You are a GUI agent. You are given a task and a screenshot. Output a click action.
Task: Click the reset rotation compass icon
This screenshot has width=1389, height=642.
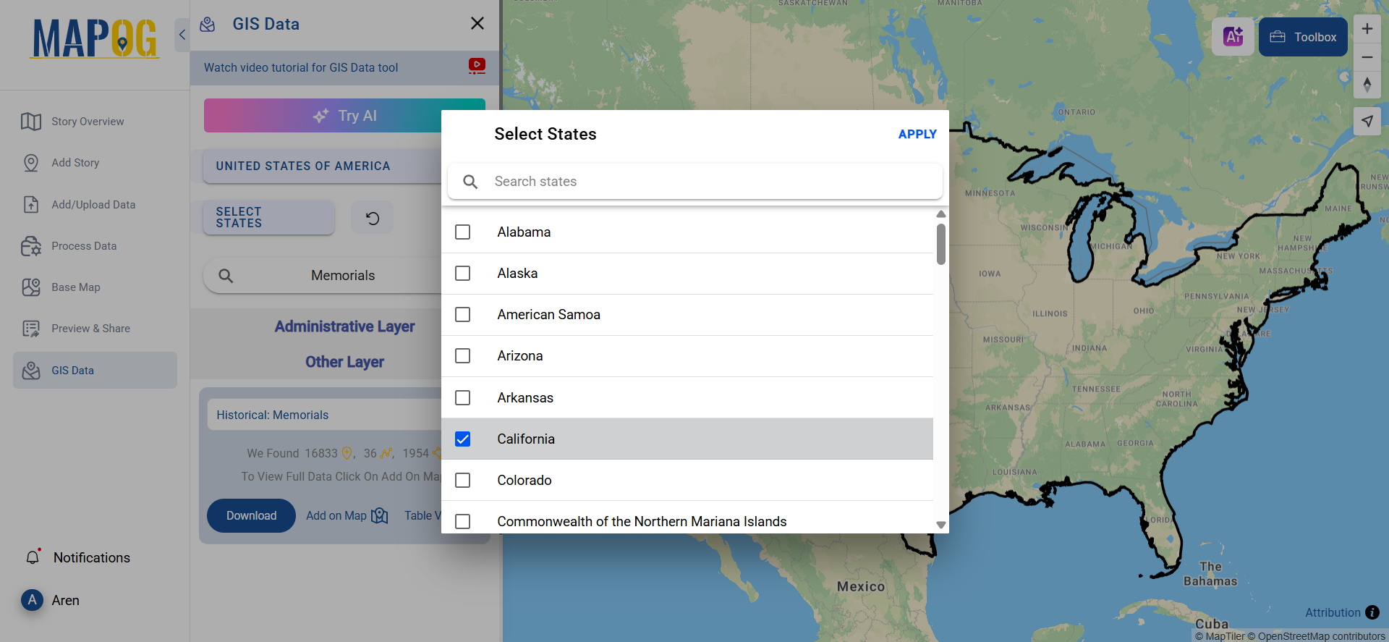pyautogui.click(x=1367, y=85)
